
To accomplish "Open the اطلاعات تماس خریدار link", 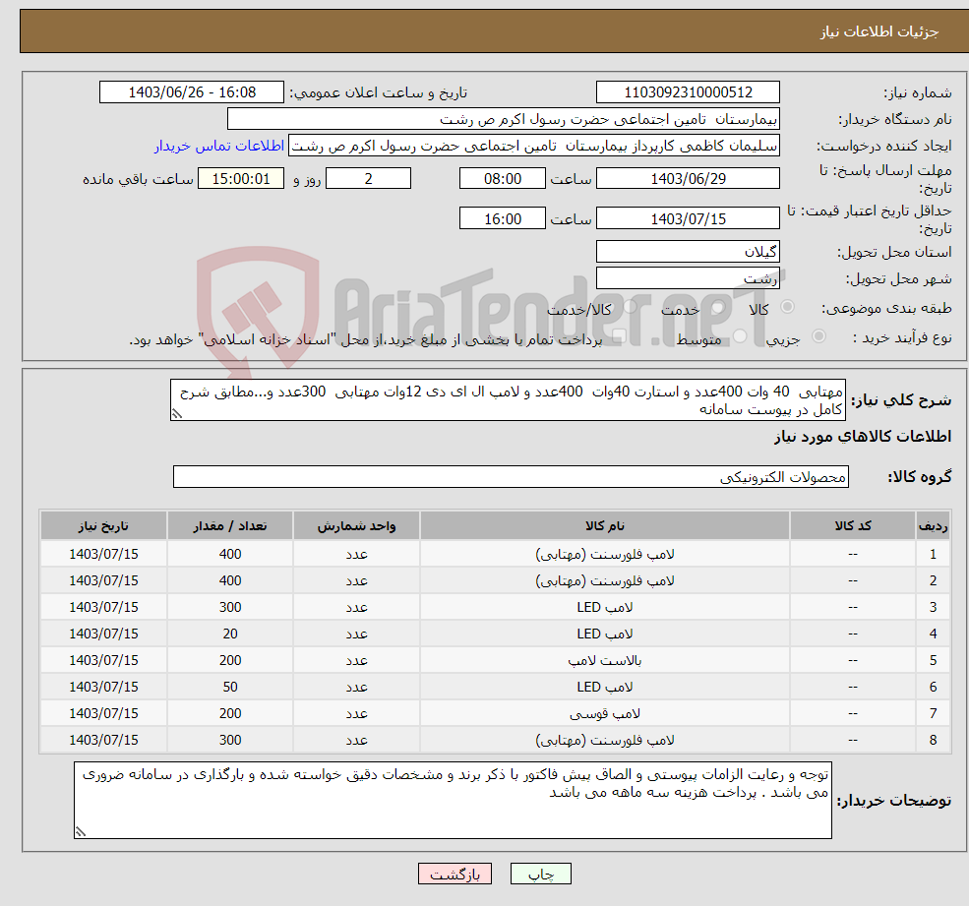I will [x=219, y=146].
